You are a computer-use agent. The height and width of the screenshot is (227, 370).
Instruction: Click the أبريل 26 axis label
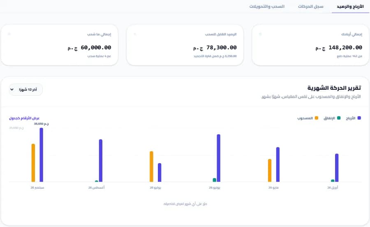(x=333, y=187)
